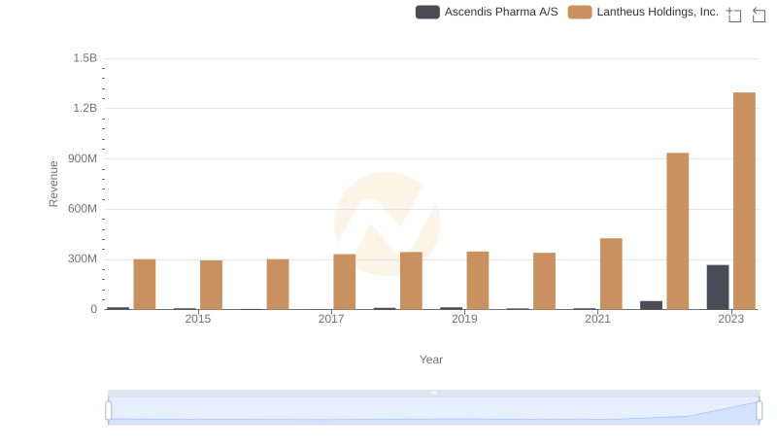Click the Lantheus 2014 revenue bar
Screen dimensions: 777x448
tap(145, 284)
